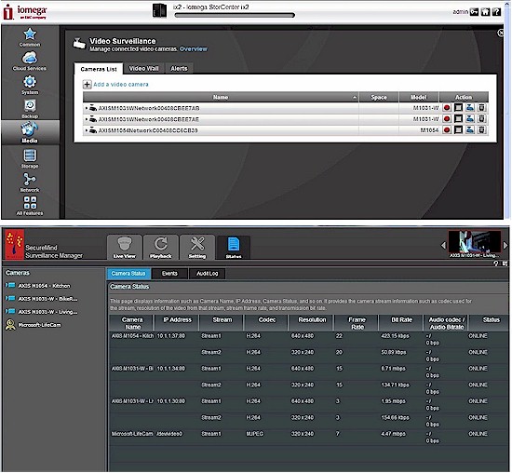Click the plus icon to add camera
The width and height of the screenshot is (512, 473).
click(87, 85)
